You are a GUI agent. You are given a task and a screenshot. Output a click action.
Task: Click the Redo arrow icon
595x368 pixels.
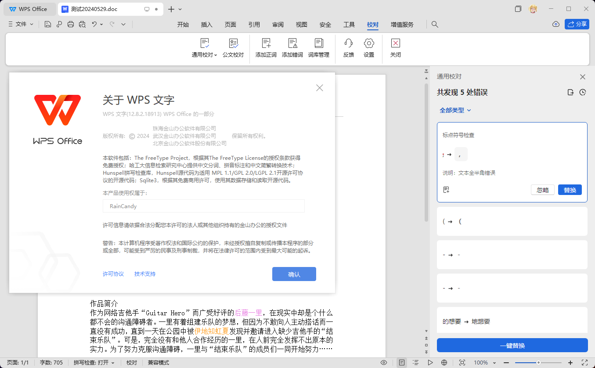coord(112,25)
